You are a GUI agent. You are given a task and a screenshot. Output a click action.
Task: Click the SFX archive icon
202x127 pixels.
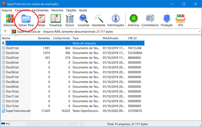click(181, 19)
